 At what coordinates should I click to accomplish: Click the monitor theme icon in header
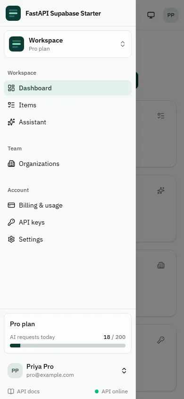point(151,15)
